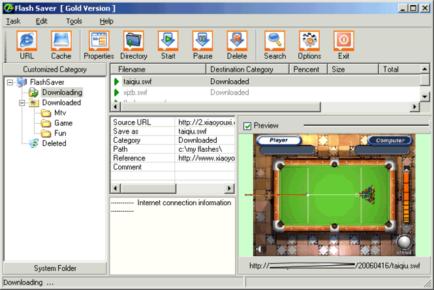
Task: Click the green arrow beside taiqiu.swf
Action: (x=117, y=81)
